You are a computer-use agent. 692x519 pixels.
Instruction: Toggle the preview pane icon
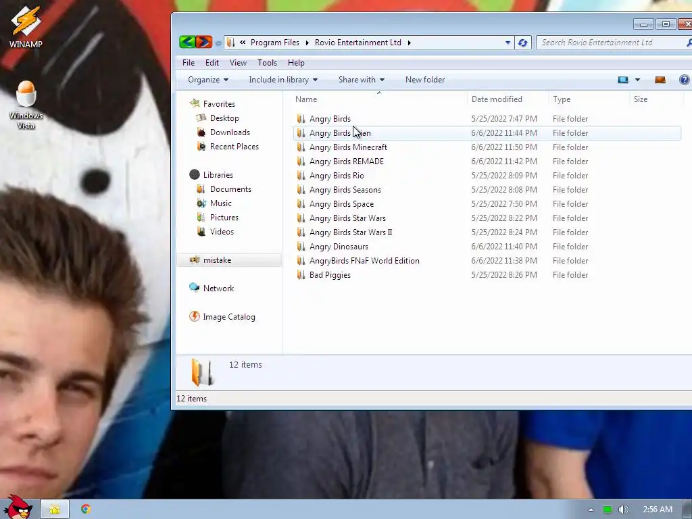[x=660, y=80]
